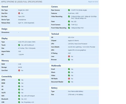Image resolution: width=126 pixels, height=104 pixels.
Task: Click the Report An Error link
Action: tap(93, 2)
